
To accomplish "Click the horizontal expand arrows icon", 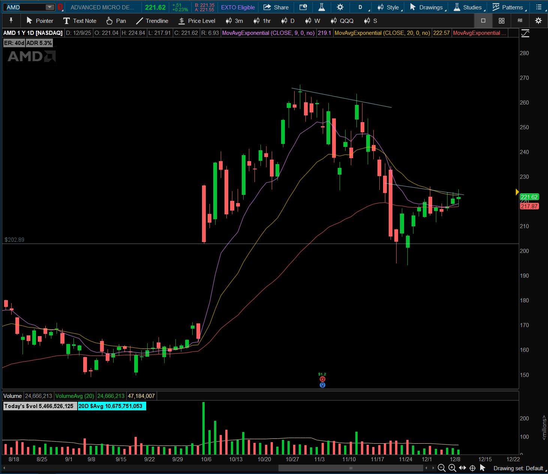I will click(x=463, y=468).
